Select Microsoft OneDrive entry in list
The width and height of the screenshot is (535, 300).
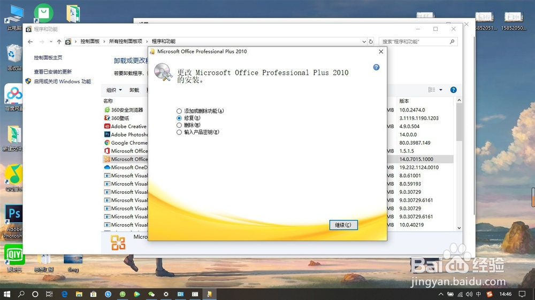(x=126, y=167)
